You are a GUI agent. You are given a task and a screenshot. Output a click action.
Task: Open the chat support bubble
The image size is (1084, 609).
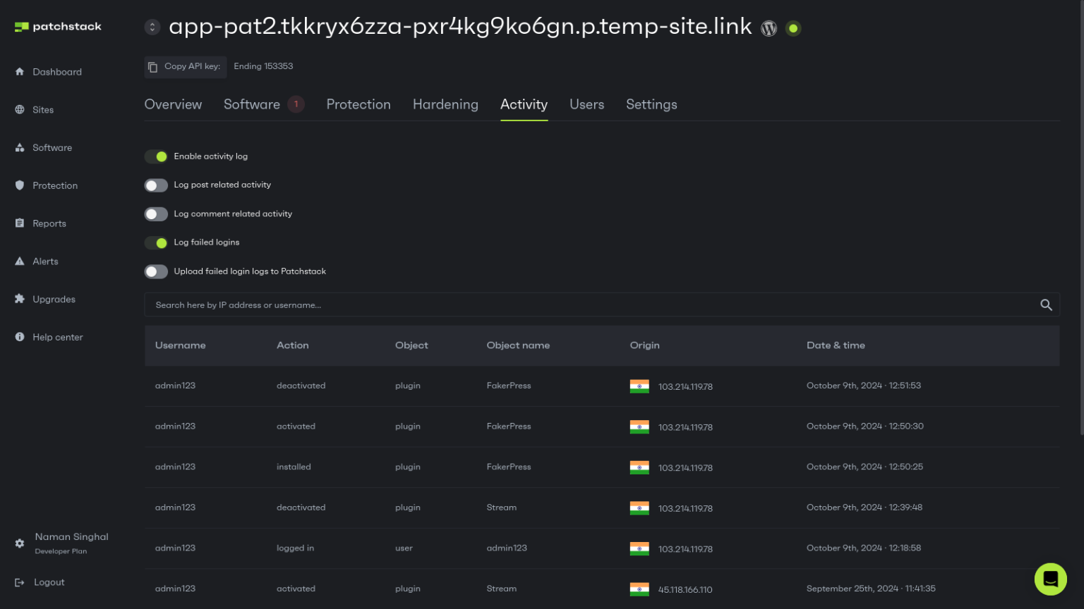pyautogui.click(x=1050, y=579)
